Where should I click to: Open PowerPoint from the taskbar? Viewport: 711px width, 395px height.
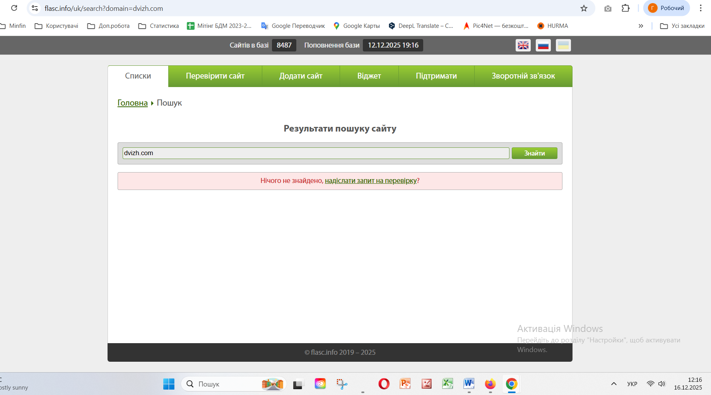(x=405, y=384)
